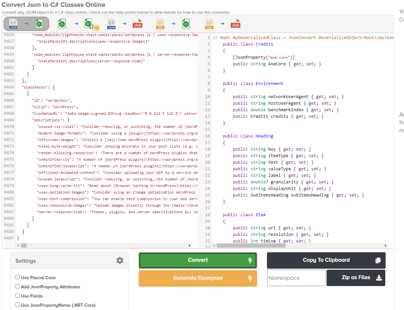The height and width of the screenshot is (310, 404).
Task: Click the "public double benchmarkIndex" line
Action: click(286, 110)
